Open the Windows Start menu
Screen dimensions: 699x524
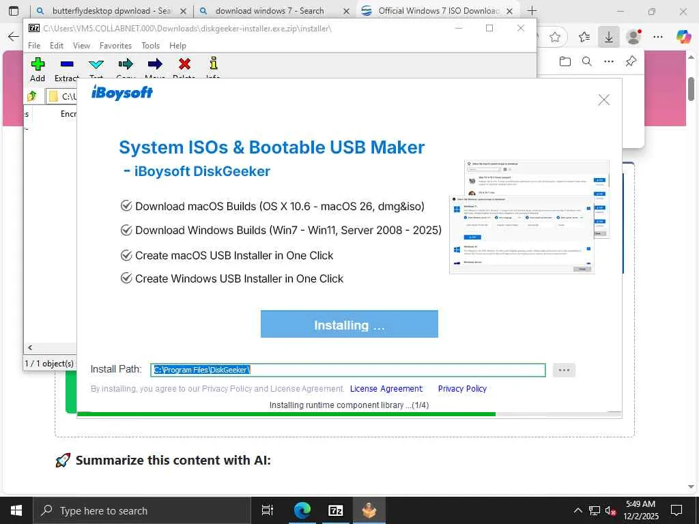click(16, 510)
